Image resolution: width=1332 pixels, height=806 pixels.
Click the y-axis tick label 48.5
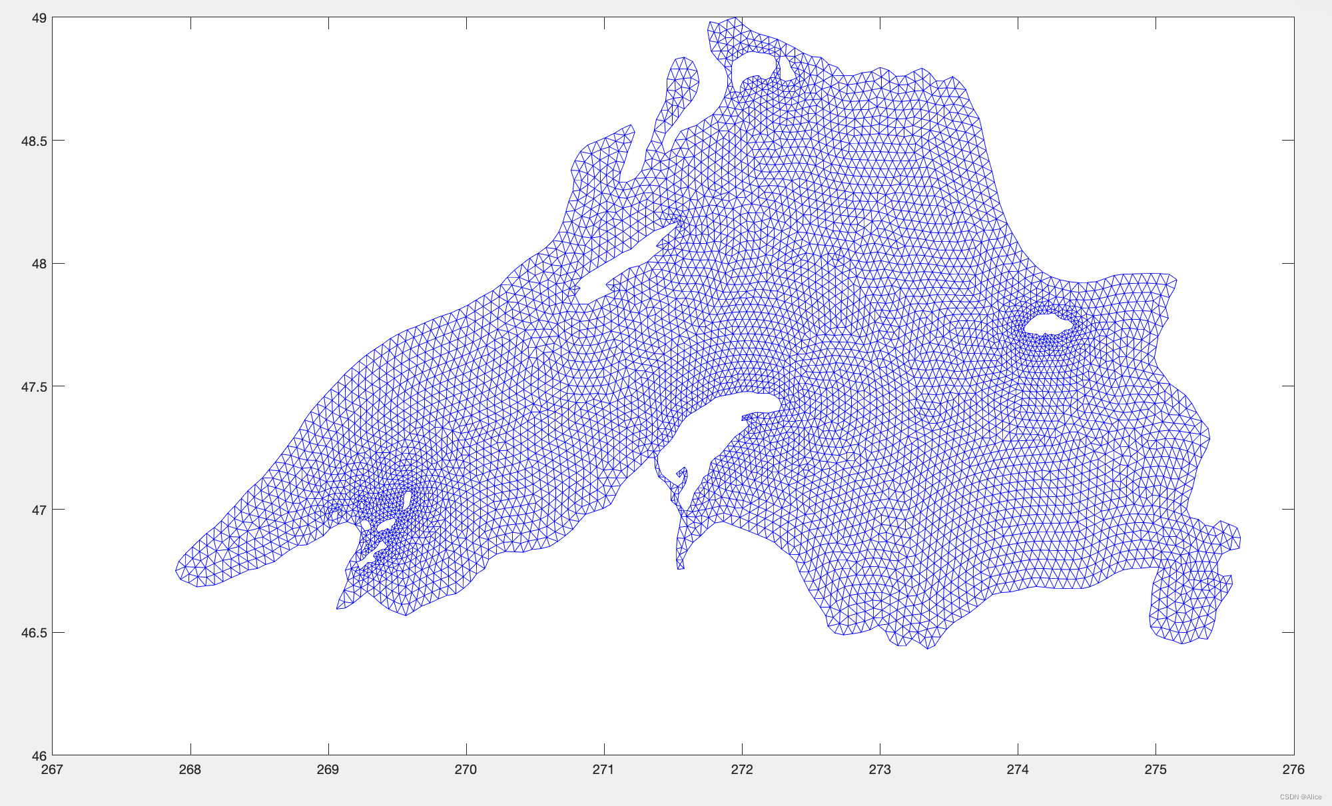tap(35, 141)
